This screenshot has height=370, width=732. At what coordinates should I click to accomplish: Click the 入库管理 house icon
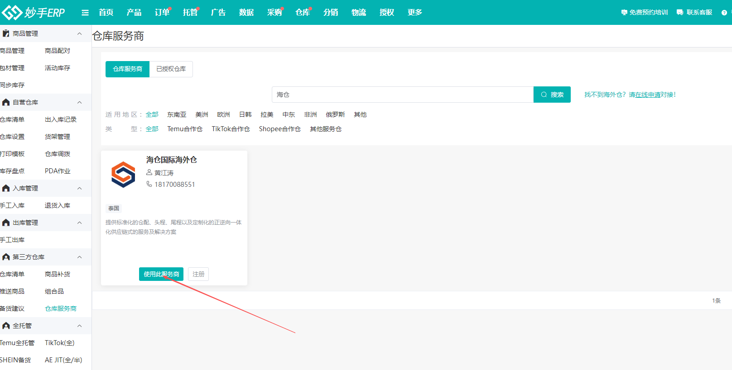click(6, 188)
